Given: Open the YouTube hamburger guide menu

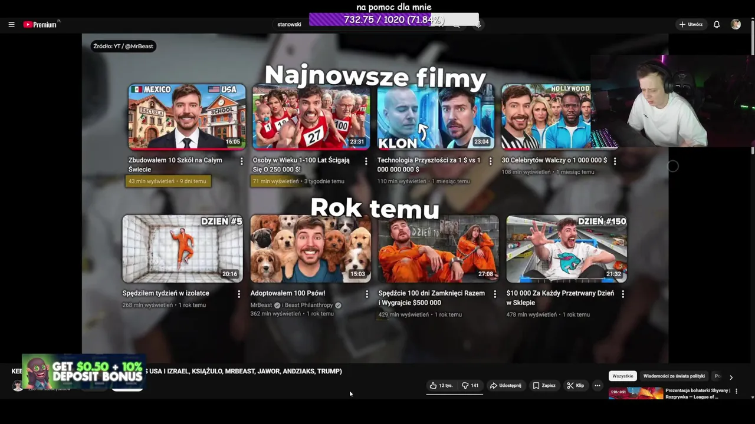Looking at the screenshot, I should 11,25.
